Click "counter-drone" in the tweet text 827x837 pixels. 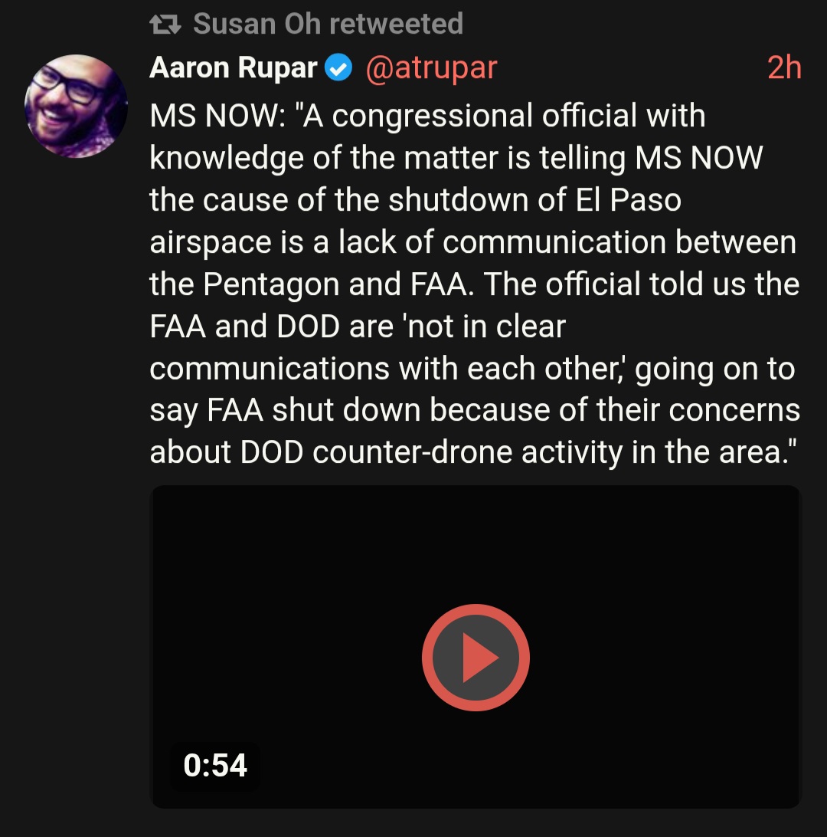(413, 453)
